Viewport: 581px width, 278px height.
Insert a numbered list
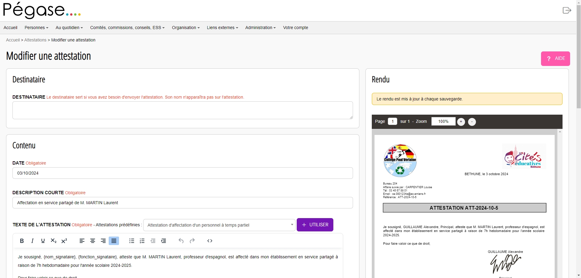point(142,241)
